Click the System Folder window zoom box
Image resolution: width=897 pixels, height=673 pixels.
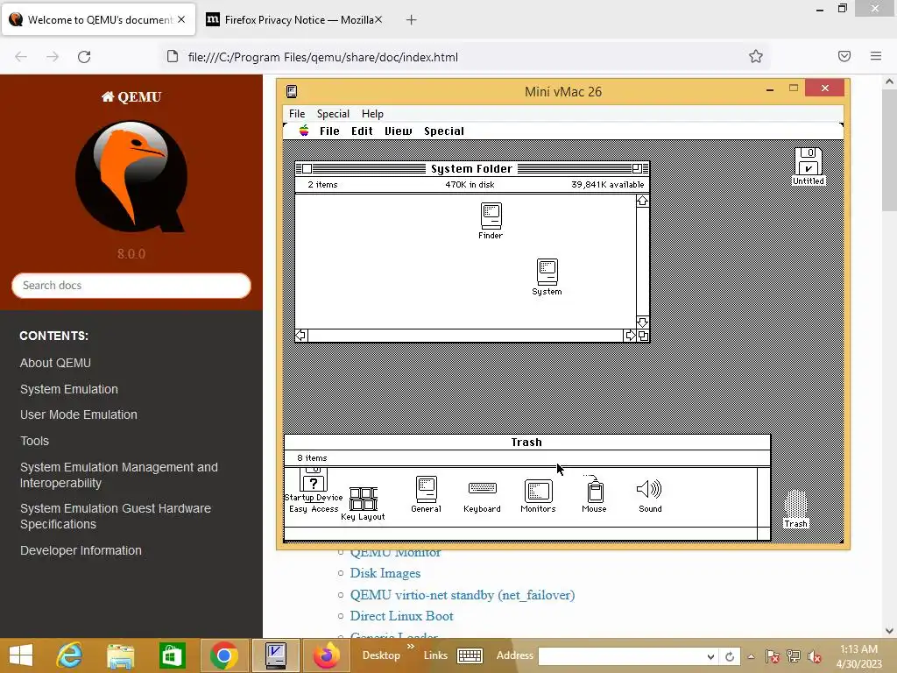click(637, 168)
